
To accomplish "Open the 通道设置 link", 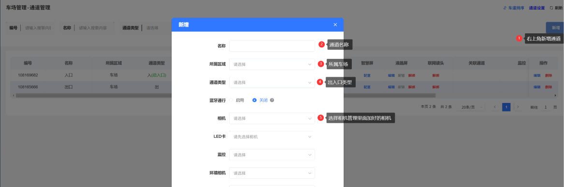I will coord(536,8).
